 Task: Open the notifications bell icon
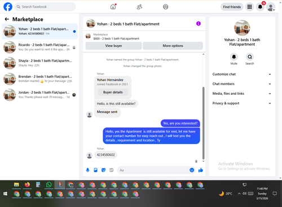pyautogui.click(x=260, y=7)
